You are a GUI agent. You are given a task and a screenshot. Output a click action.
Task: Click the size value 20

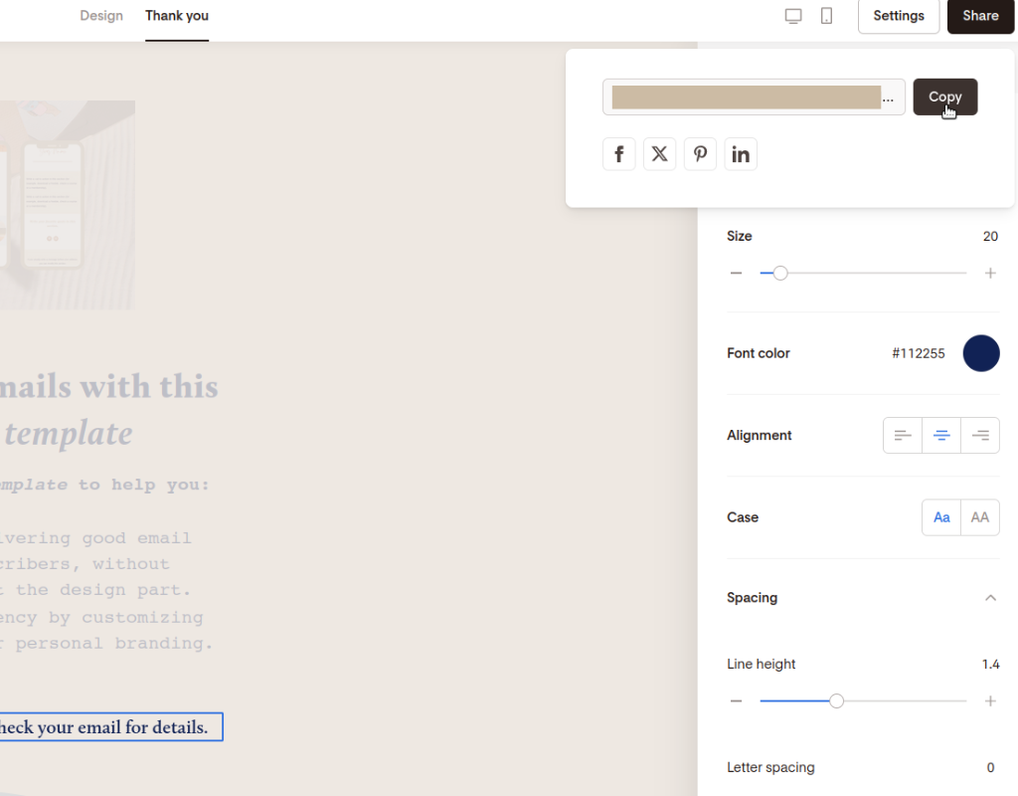coord(990,236)
